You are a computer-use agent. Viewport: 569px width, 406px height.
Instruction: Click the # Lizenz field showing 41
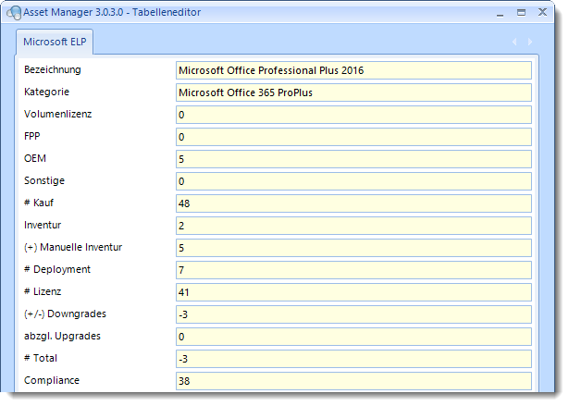(353, 292)
